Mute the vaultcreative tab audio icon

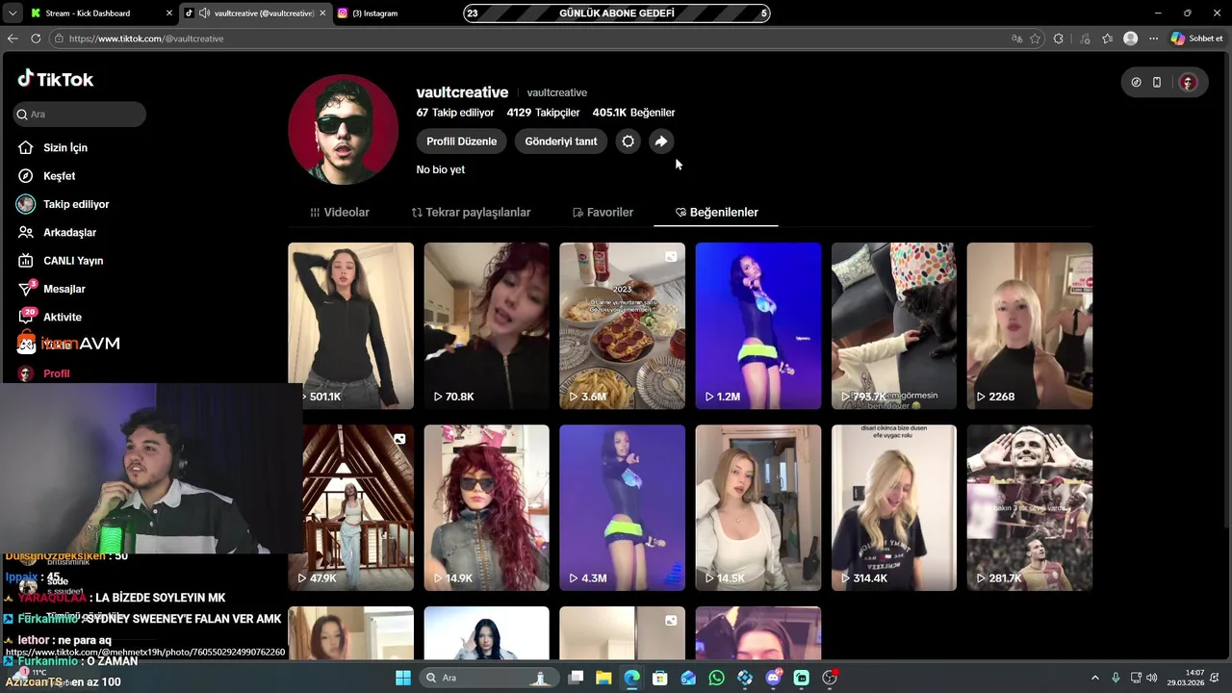[x=204, y=13]
